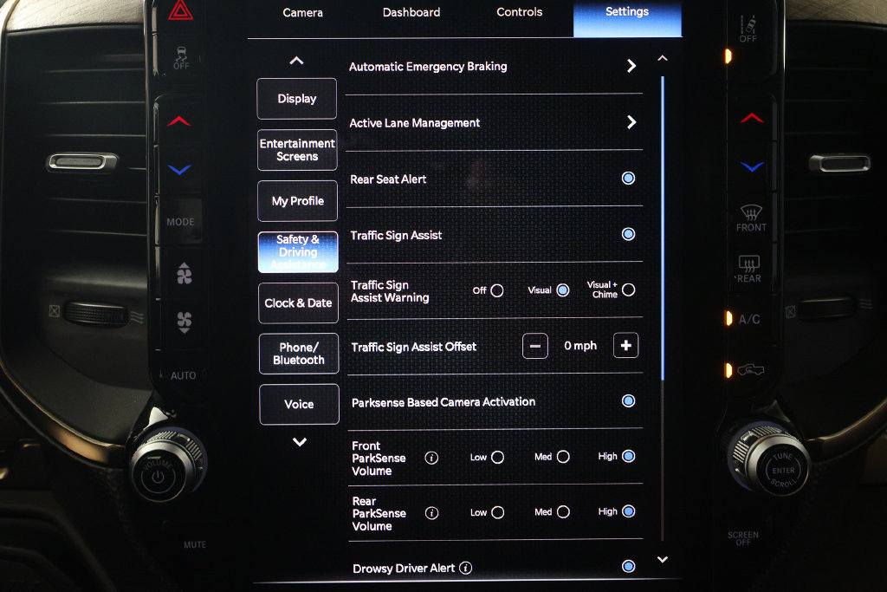This screenshot has width=887, height=592.
Task: Switch to the Controls tab
Action: click(520, 11)
